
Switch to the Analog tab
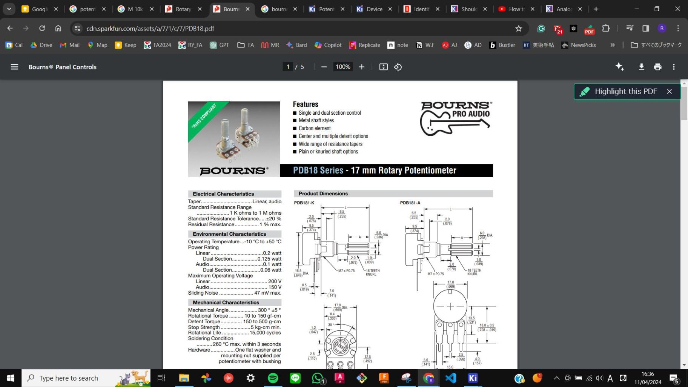(564, 9)
